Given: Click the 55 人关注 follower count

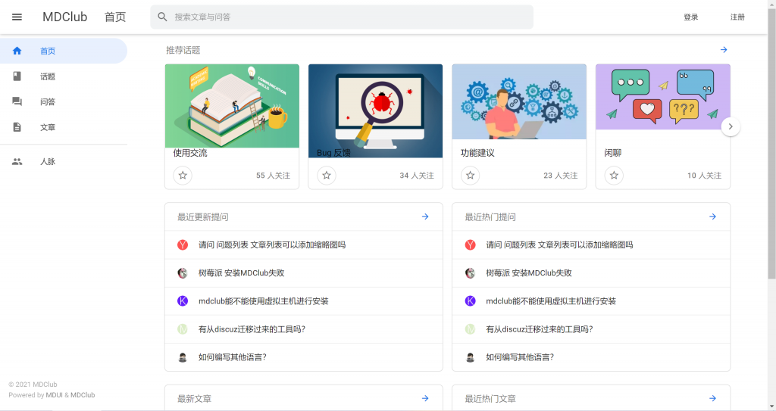Looking at the screenshot, I should pos(273,175).
